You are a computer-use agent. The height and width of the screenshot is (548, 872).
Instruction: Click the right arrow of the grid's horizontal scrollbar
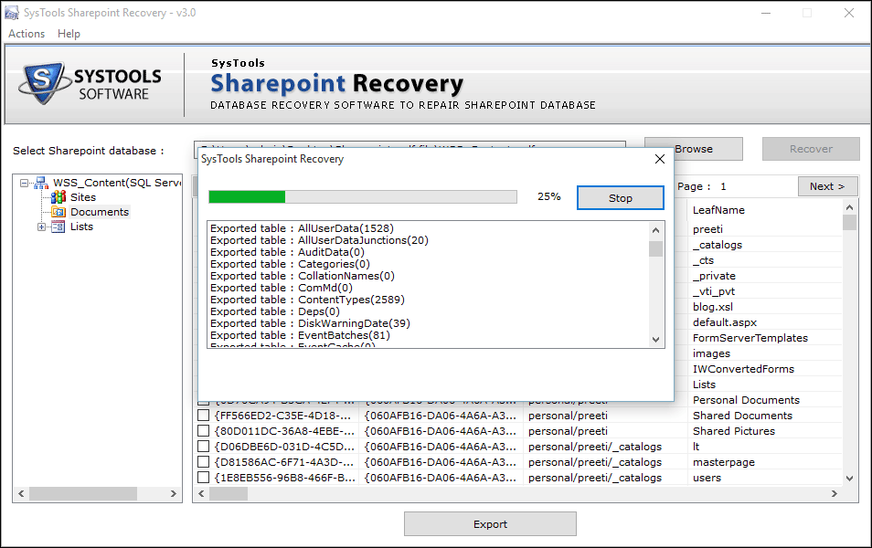click(835, 493)
